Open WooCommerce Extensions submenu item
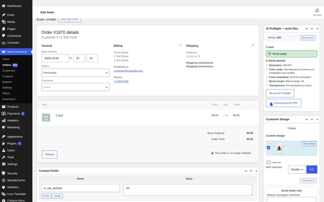 tap(9, 99)
